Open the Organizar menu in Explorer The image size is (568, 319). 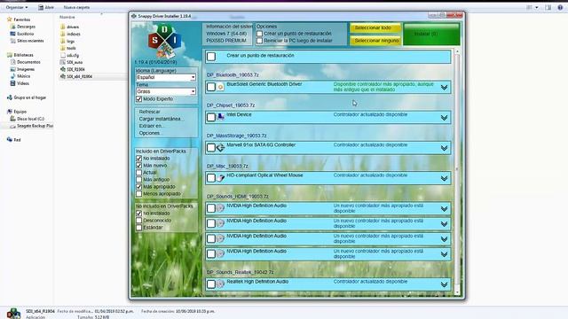click(x=16, y=7)
